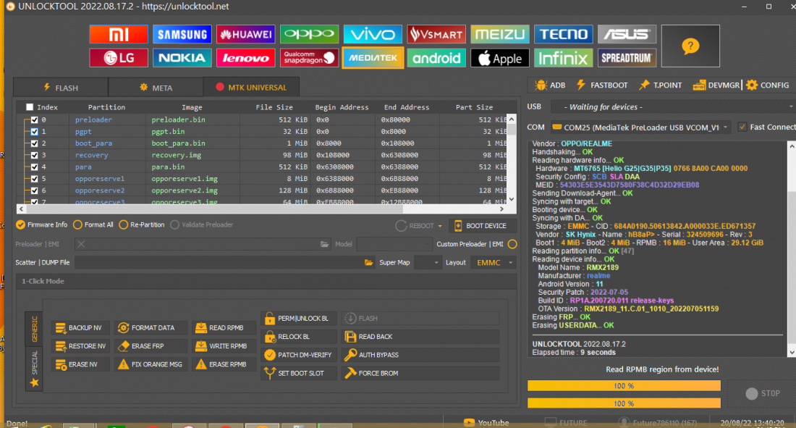Open the help question mark tile
The width and height of the screenshot is (796, 428).
(690, 46)
